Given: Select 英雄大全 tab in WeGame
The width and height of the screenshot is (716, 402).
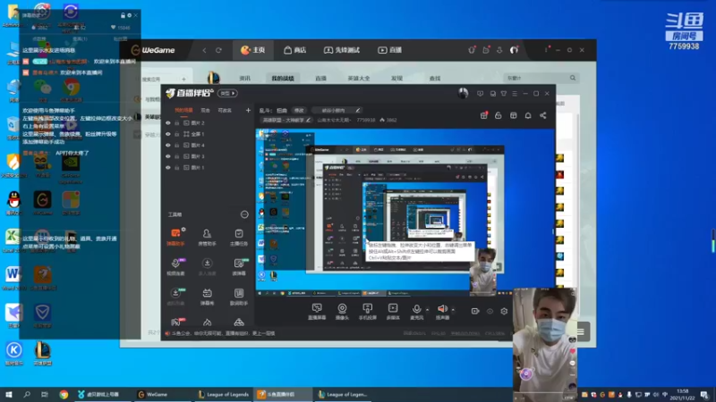Looking at the screenshot, I should pos(359,79).
